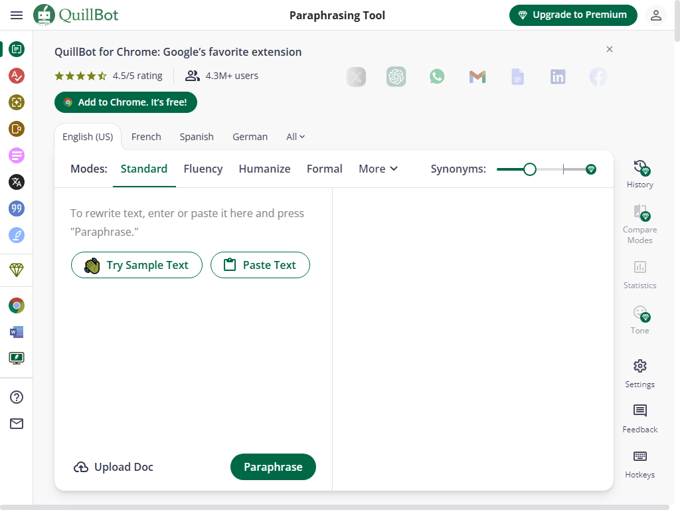
Task: Click the 4.5/5 rating stars
Action: click(x=80, y=76)
